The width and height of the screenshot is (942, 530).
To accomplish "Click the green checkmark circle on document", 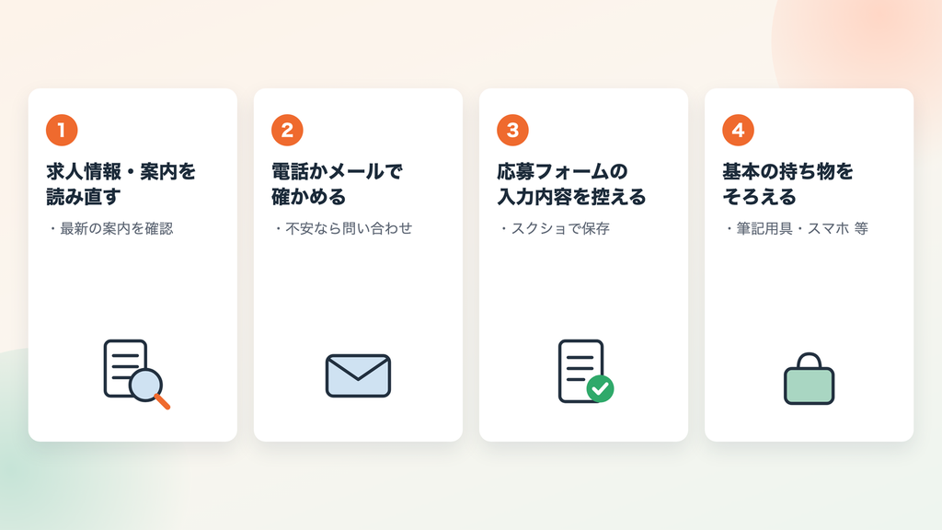I will click(600, 389).
